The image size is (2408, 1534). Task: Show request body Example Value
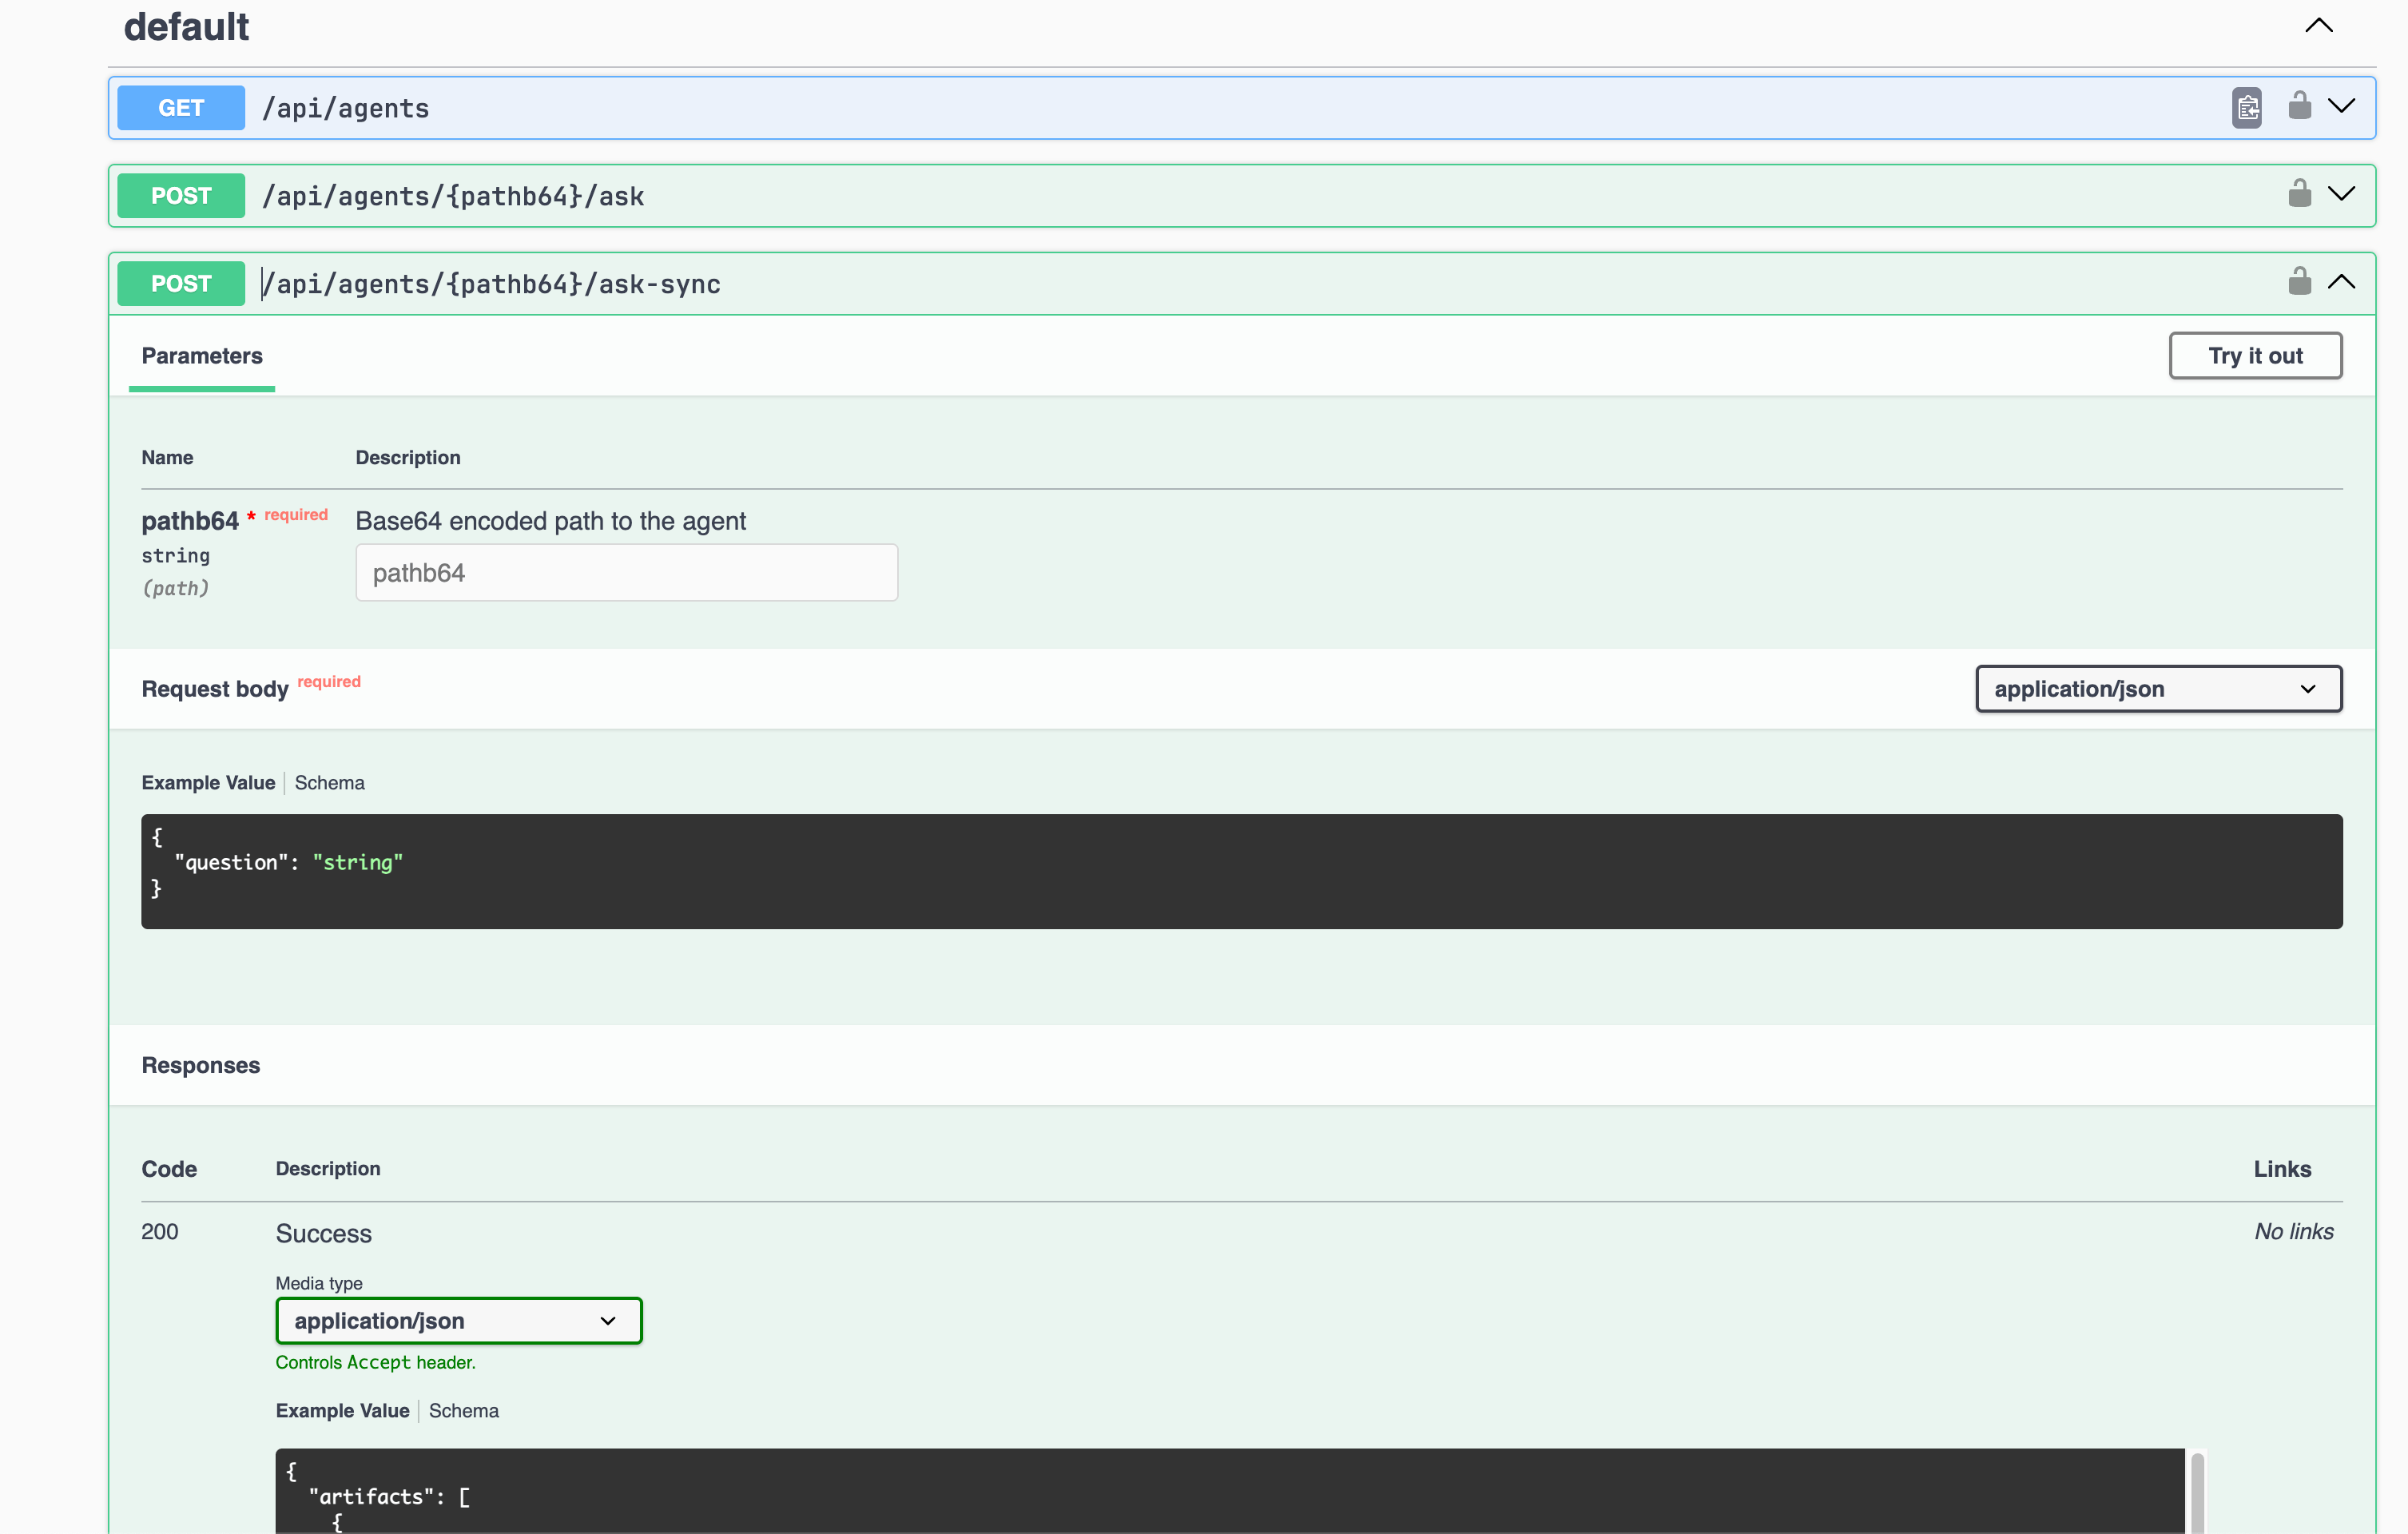[208, 783]
